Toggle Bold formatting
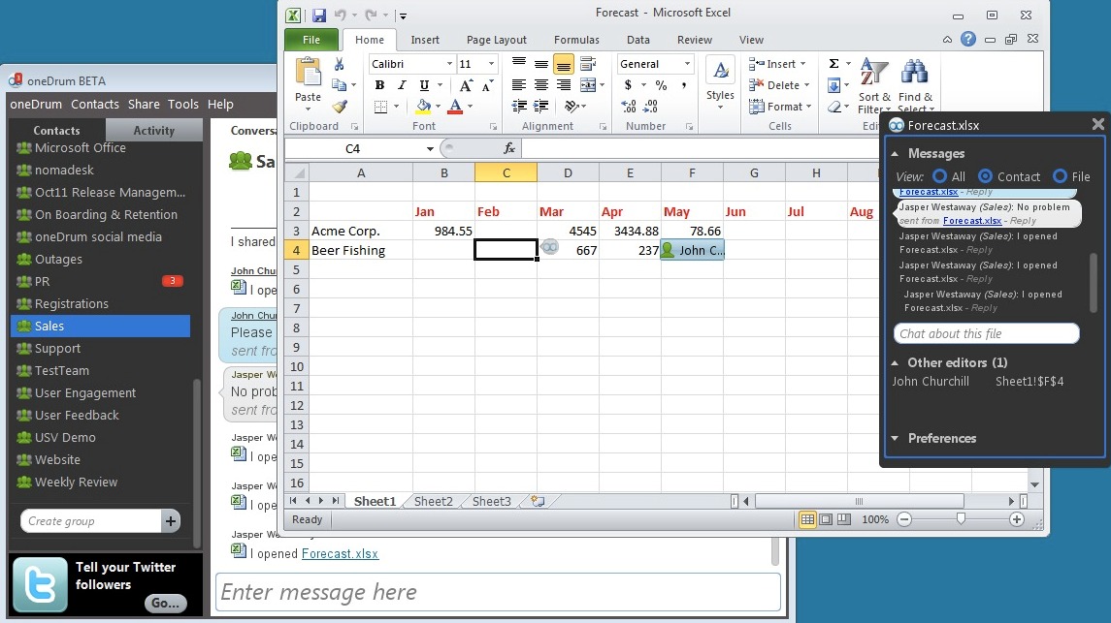This screenshot has height=623, width=1111. click(379, 85)
